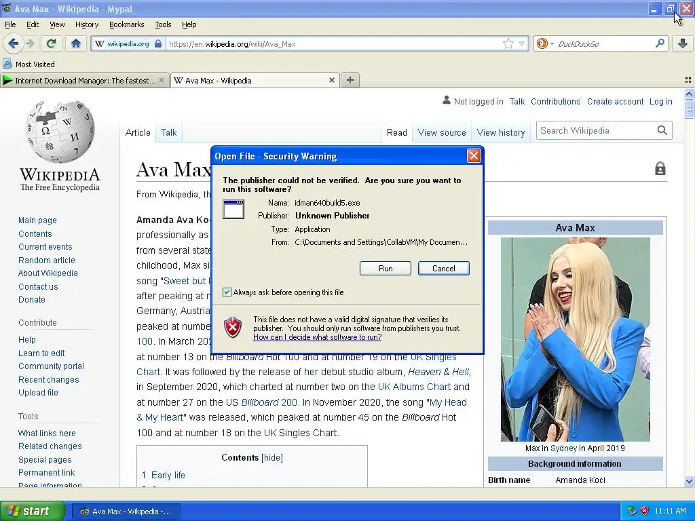The height and width of the screenshot is (521, 695).
Task: Uncheck Always ask before opening this file
Action: coord(227,292)
